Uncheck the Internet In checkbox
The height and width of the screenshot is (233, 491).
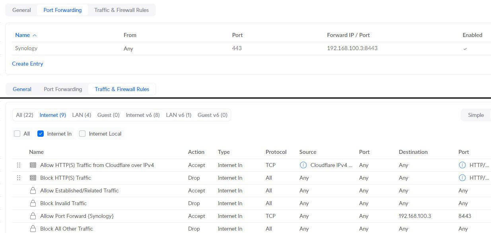coord(40,134)
